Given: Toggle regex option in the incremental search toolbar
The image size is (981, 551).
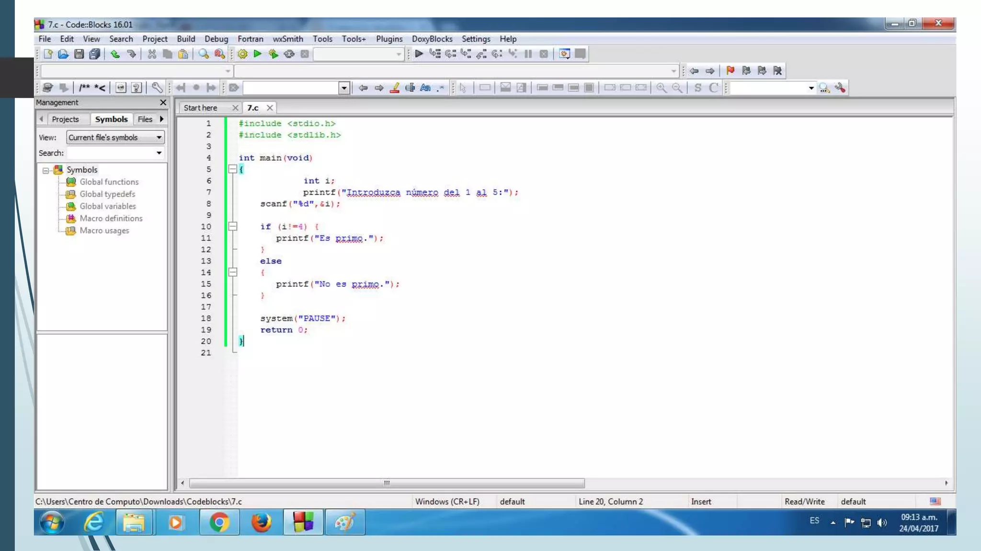Looking at the screenshot, I should point(440,88).
